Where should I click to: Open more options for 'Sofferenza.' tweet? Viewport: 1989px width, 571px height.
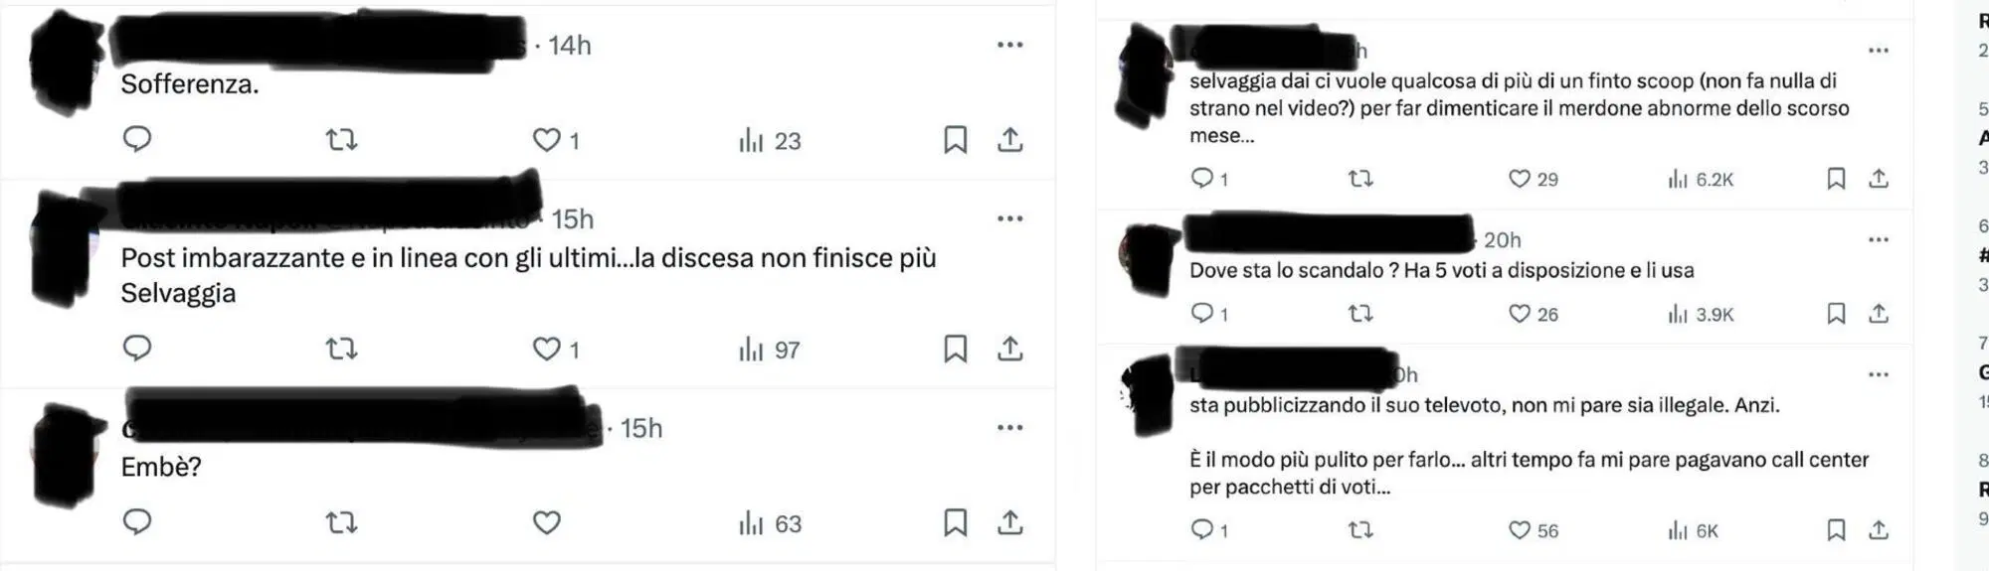(1010, 45)
